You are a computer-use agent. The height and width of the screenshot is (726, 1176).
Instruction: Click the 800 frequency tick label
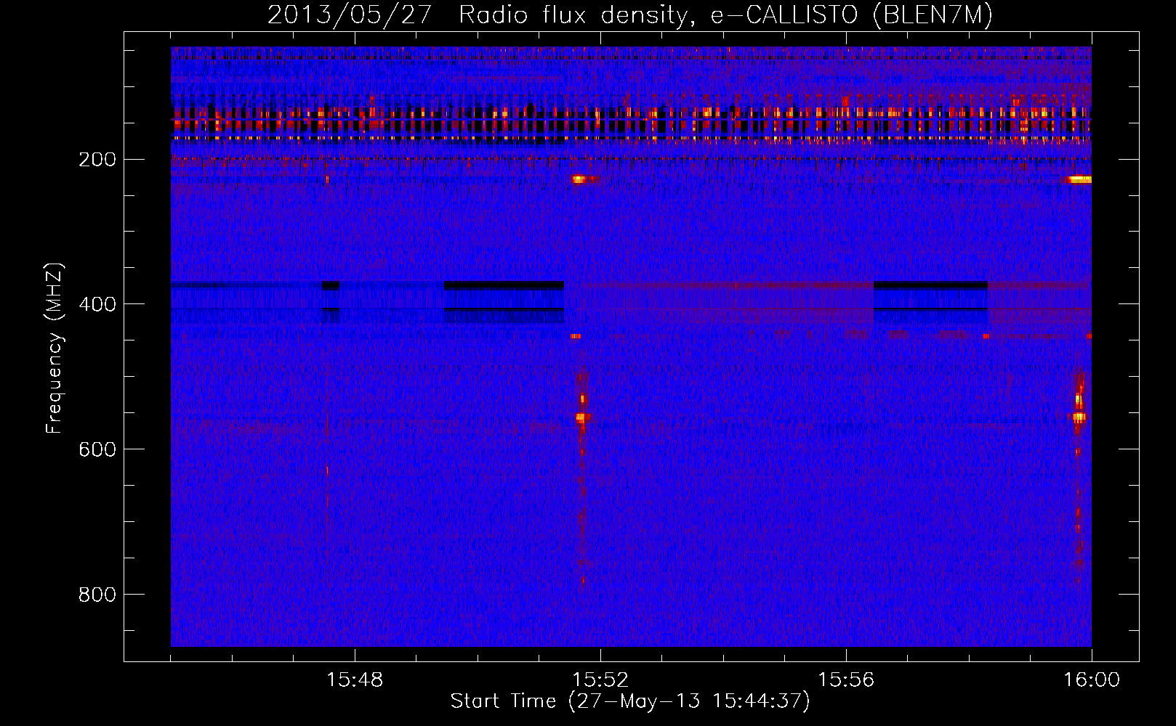(97, 595)
